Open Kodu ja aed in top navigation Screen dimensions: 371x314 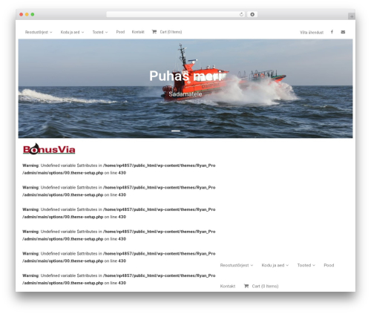[70, 32]
